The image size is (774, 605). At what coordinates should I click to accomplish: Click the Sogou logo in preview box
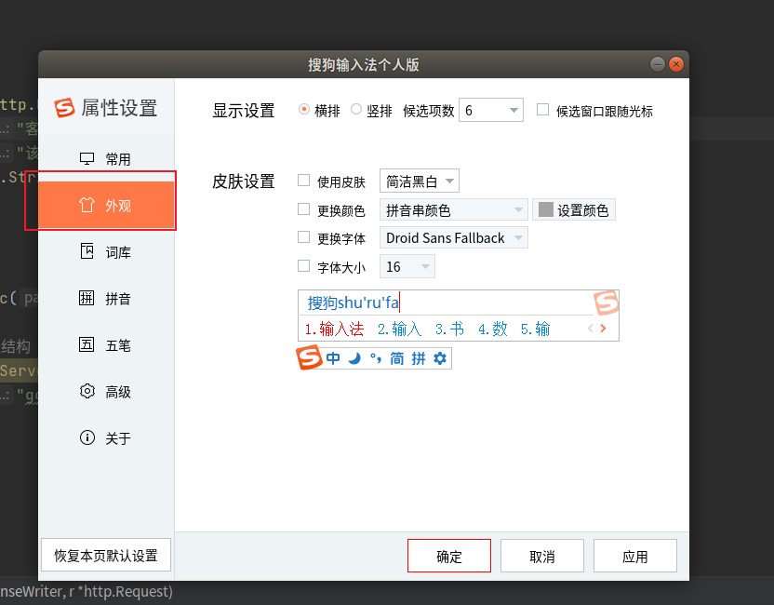[606, 302]
